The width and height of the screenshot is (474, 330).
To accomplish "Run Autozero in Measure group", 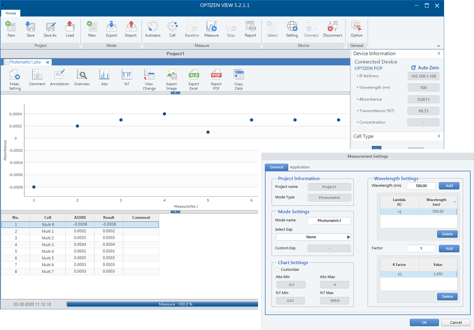I will (x=152, y=29).
